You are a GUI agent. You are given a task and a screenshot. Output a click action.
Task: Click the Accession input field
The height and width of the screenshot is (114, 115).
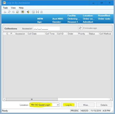(47, 29)
